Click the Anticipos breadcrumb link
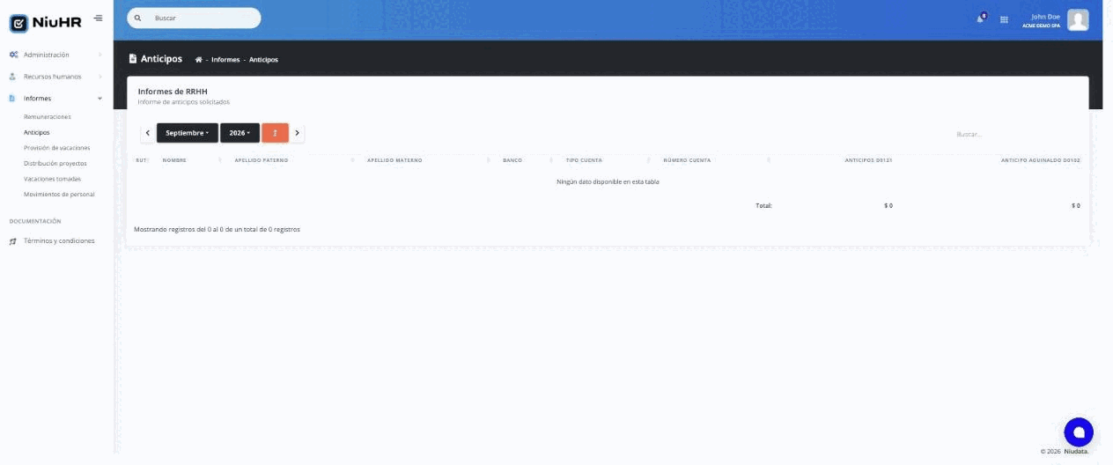This screenshot has height=465, width=1113. pos(263,60)
